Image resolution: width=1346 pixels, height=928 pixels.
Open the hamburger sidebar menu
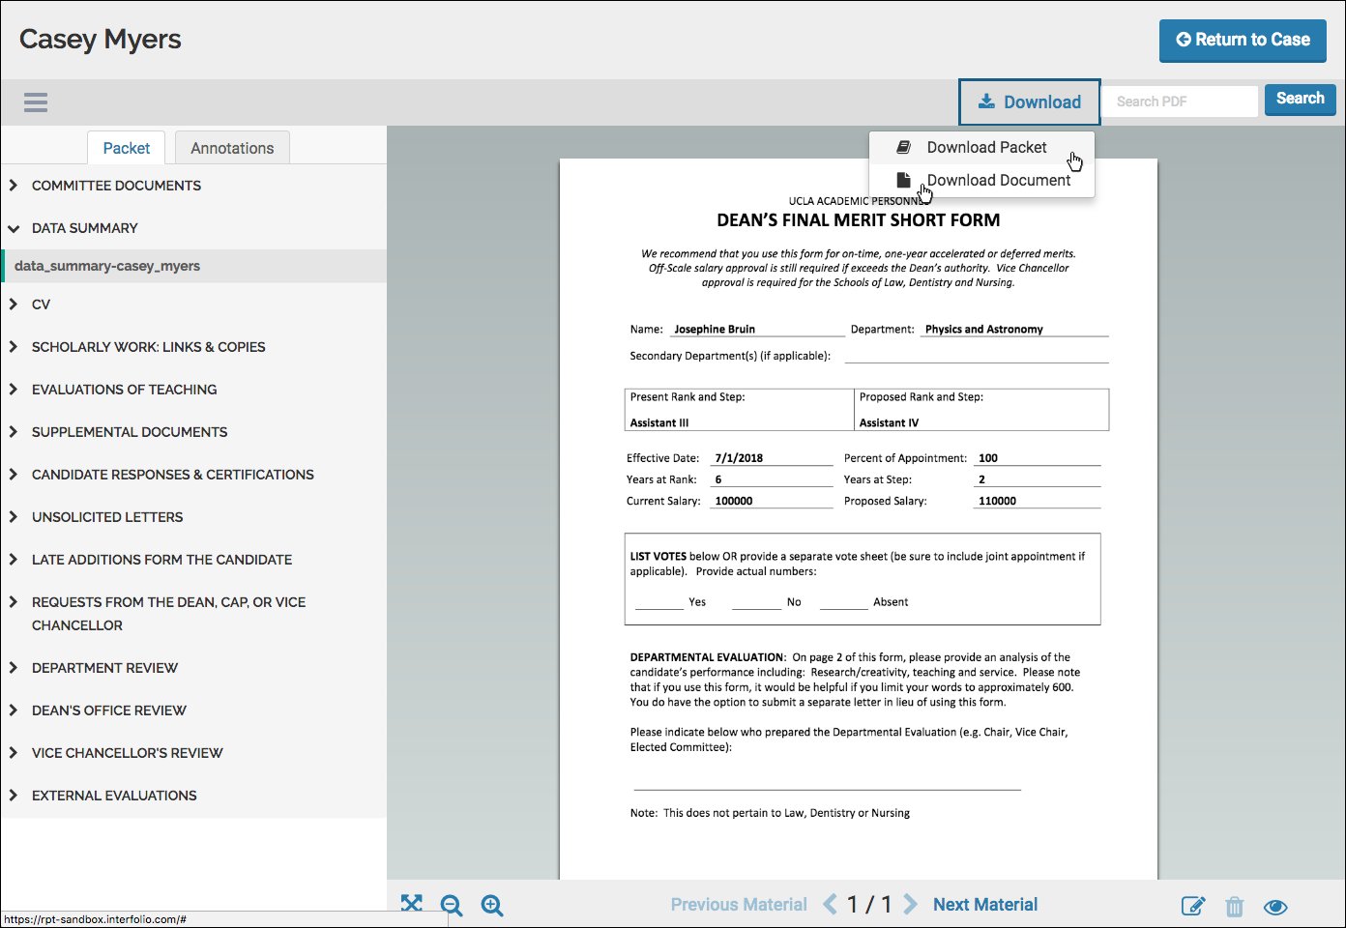point(36,102)
